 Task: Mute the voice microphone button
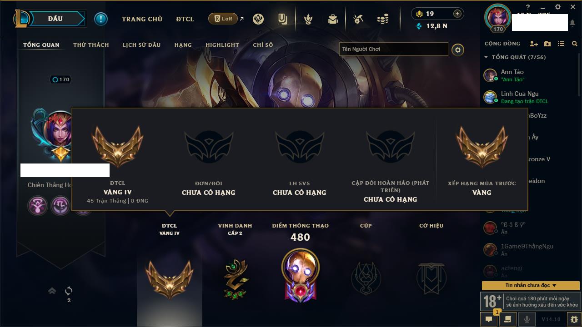(527, 319)
